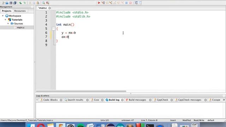Debugger step into instruction icon
The height and width of the screenshot is (127, 226).
pos(123,3)
